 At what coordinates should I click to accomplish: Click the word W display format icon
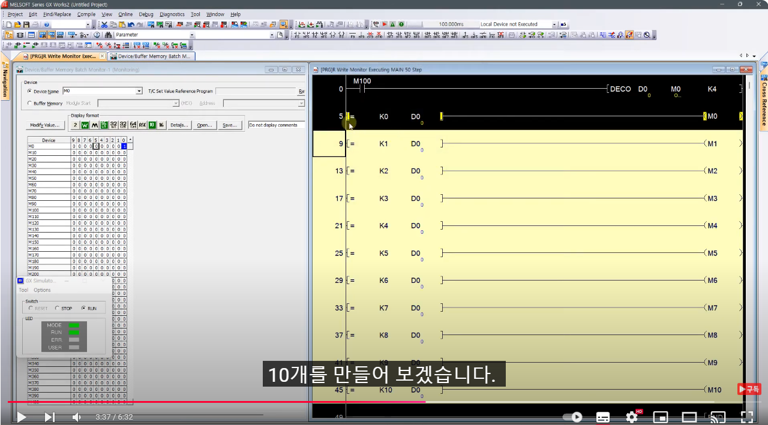[x=84, y=124]
